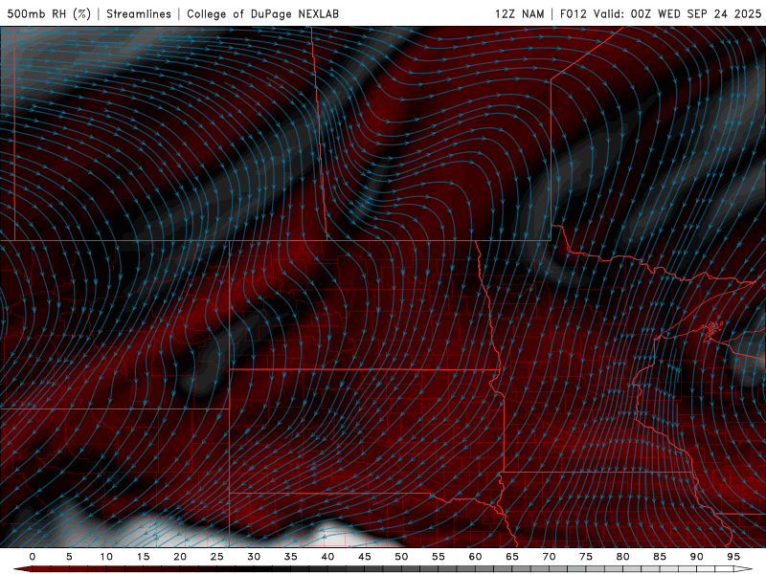Click the colorbar label '85'
This screenshot has width=766, height=574.
point(660,557)
